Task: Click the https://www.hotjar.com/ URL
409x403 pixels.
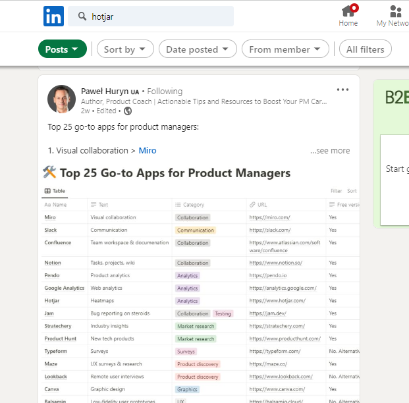Action: click(x=277, y=301)
